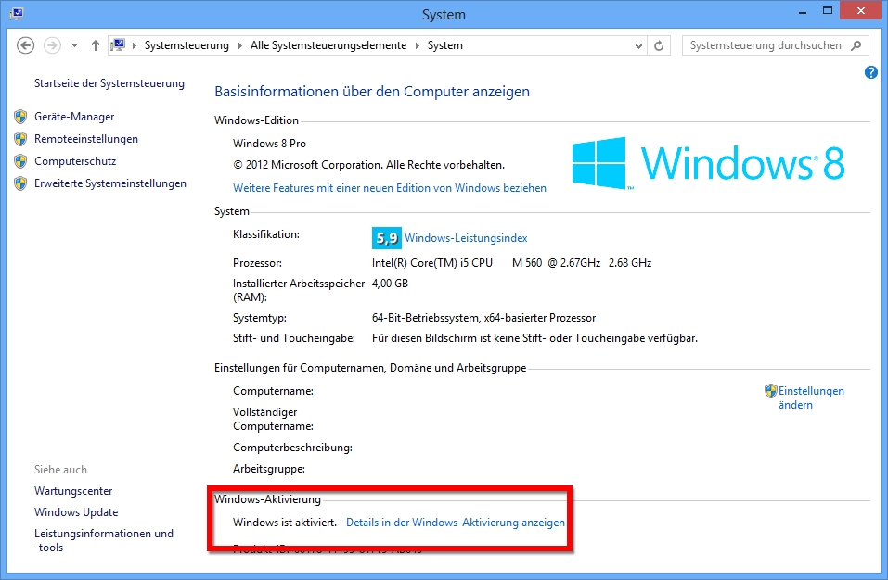Select Systemsteuerung in the breadcrumb
888x580 pixels.
[187, 45]
